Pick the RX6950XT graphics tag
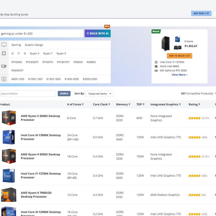 tap(17, 70)
